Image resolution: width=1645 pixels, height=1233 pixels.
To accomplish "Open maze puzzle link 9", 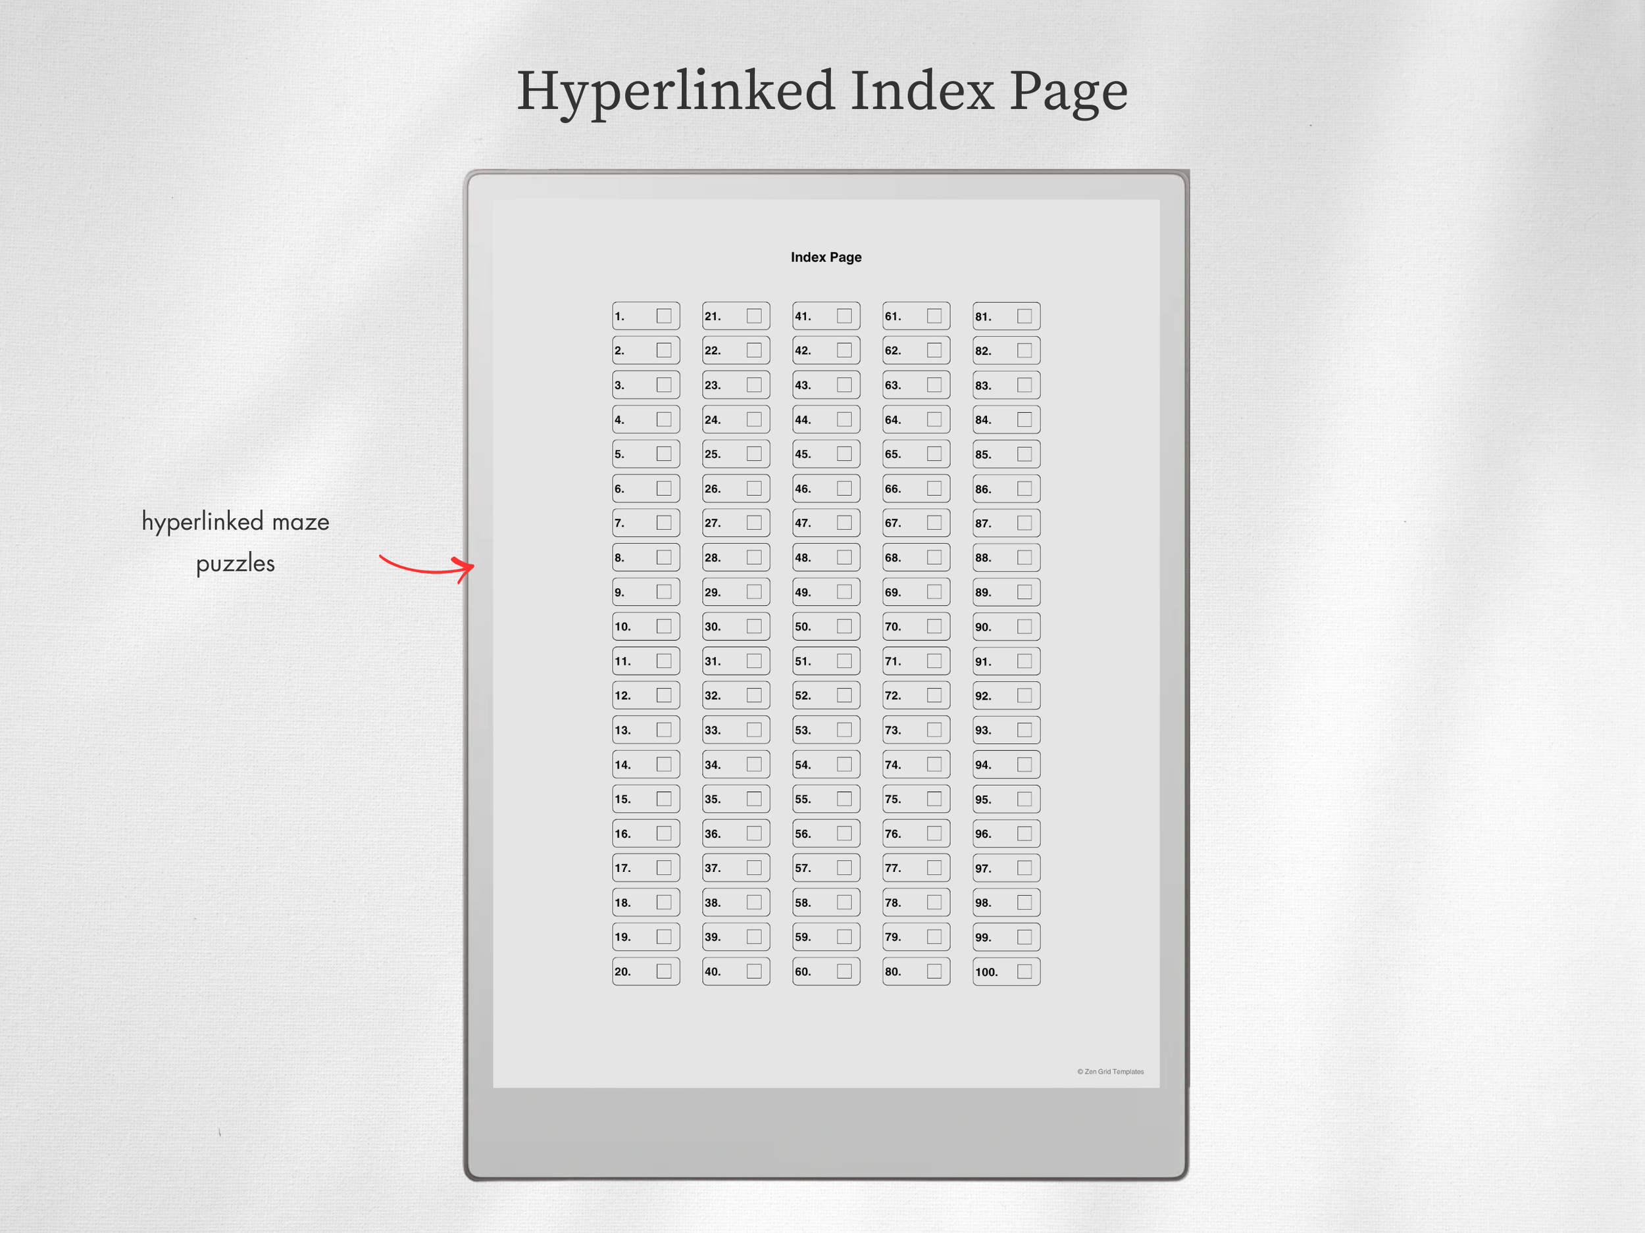I will tap(646, 592).
